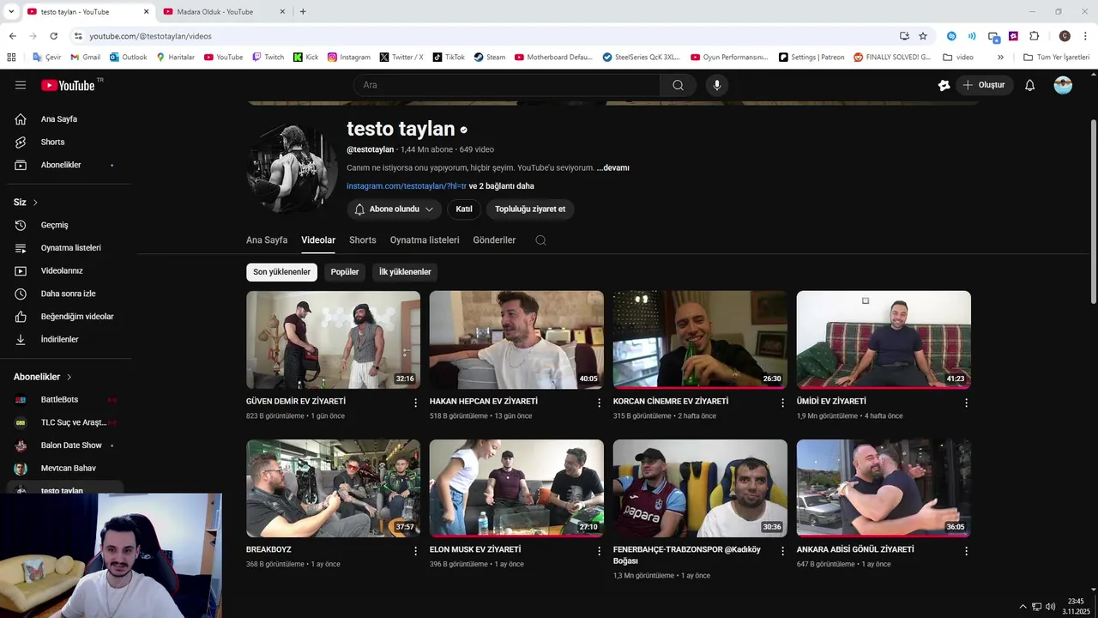Screen dimensions: 1098x618
Task: Open TikTok bookmark in bookmarks bar
Action: coord(449,58)
